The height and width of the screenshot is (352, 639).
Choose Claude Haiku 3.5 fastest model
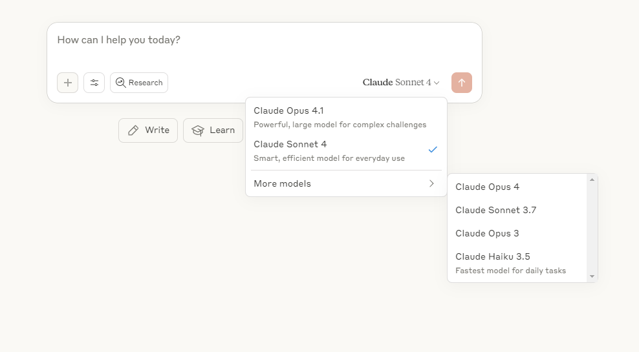pos(518,263)
